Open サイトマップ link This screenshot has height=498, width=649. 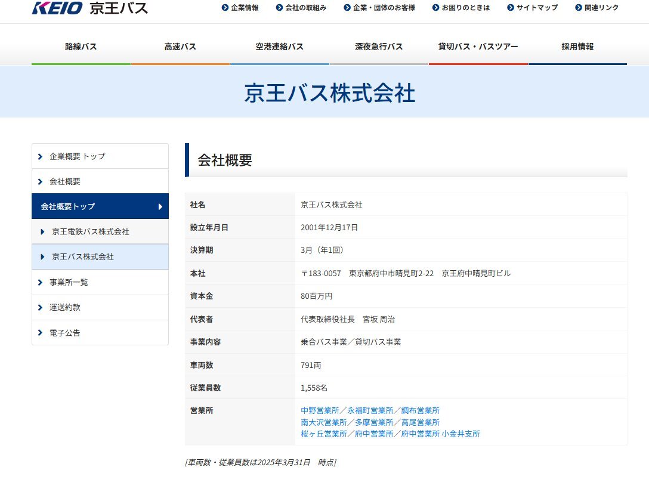pyautogui.click(x=537, y=7)
